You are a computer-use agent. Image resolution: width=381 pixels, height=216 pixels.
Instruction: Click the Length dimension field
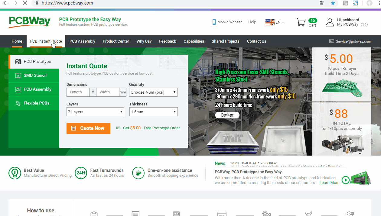(x=78, y=92)
